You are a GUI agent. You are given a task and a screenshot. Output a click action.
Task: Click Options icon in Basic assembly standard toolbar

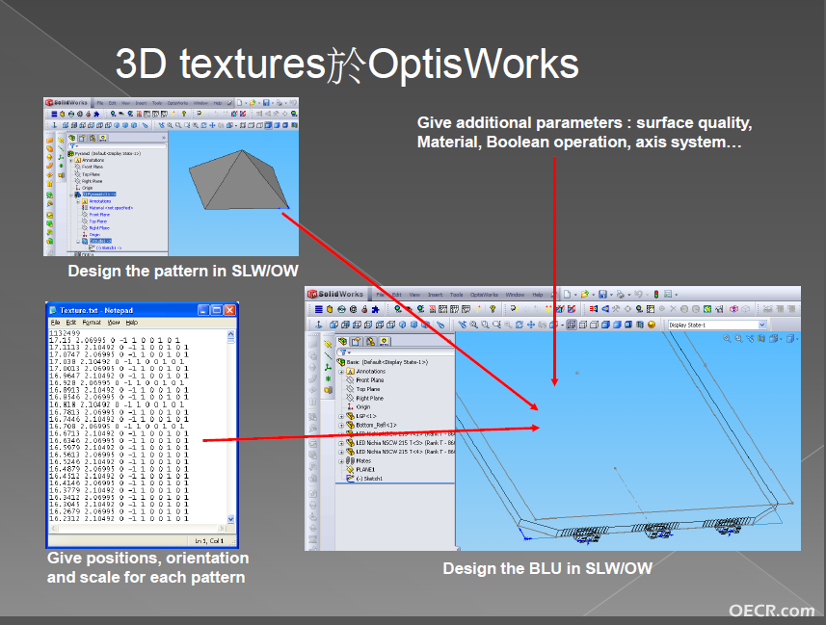(x=667, y=295)
